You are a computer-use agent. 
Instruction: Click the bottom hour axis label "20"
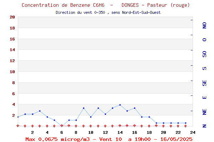click(163, 132)
